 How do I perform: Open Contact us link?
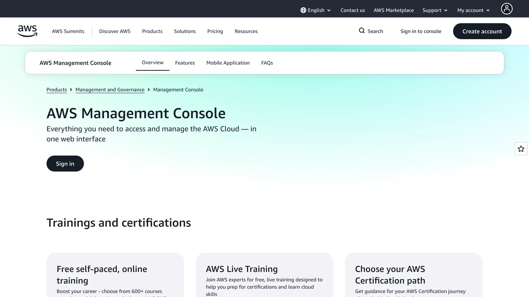pos(353,10)
